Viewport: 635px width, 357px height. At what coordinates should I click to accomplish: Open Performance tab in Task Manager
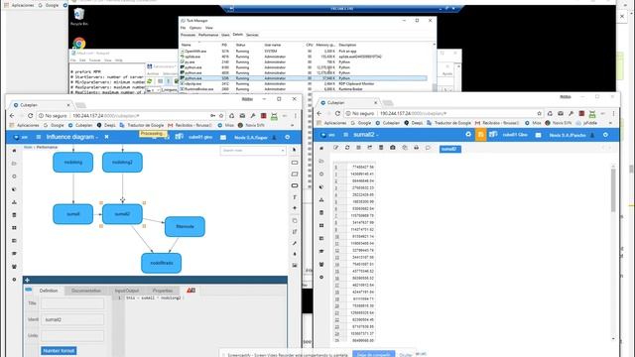(x=208, y=35)
